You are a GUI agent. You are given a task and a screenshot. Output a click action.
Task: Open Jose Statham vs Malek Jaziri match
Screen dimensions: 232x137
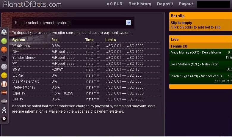[200, 67]
